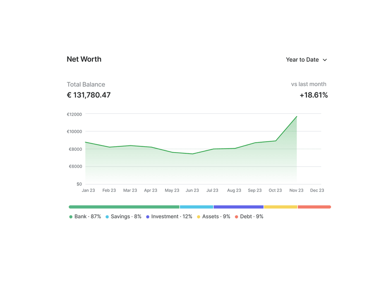Select the purple Investment bar segment
This screenshot has height=290, width=386.
click(238, 207)
